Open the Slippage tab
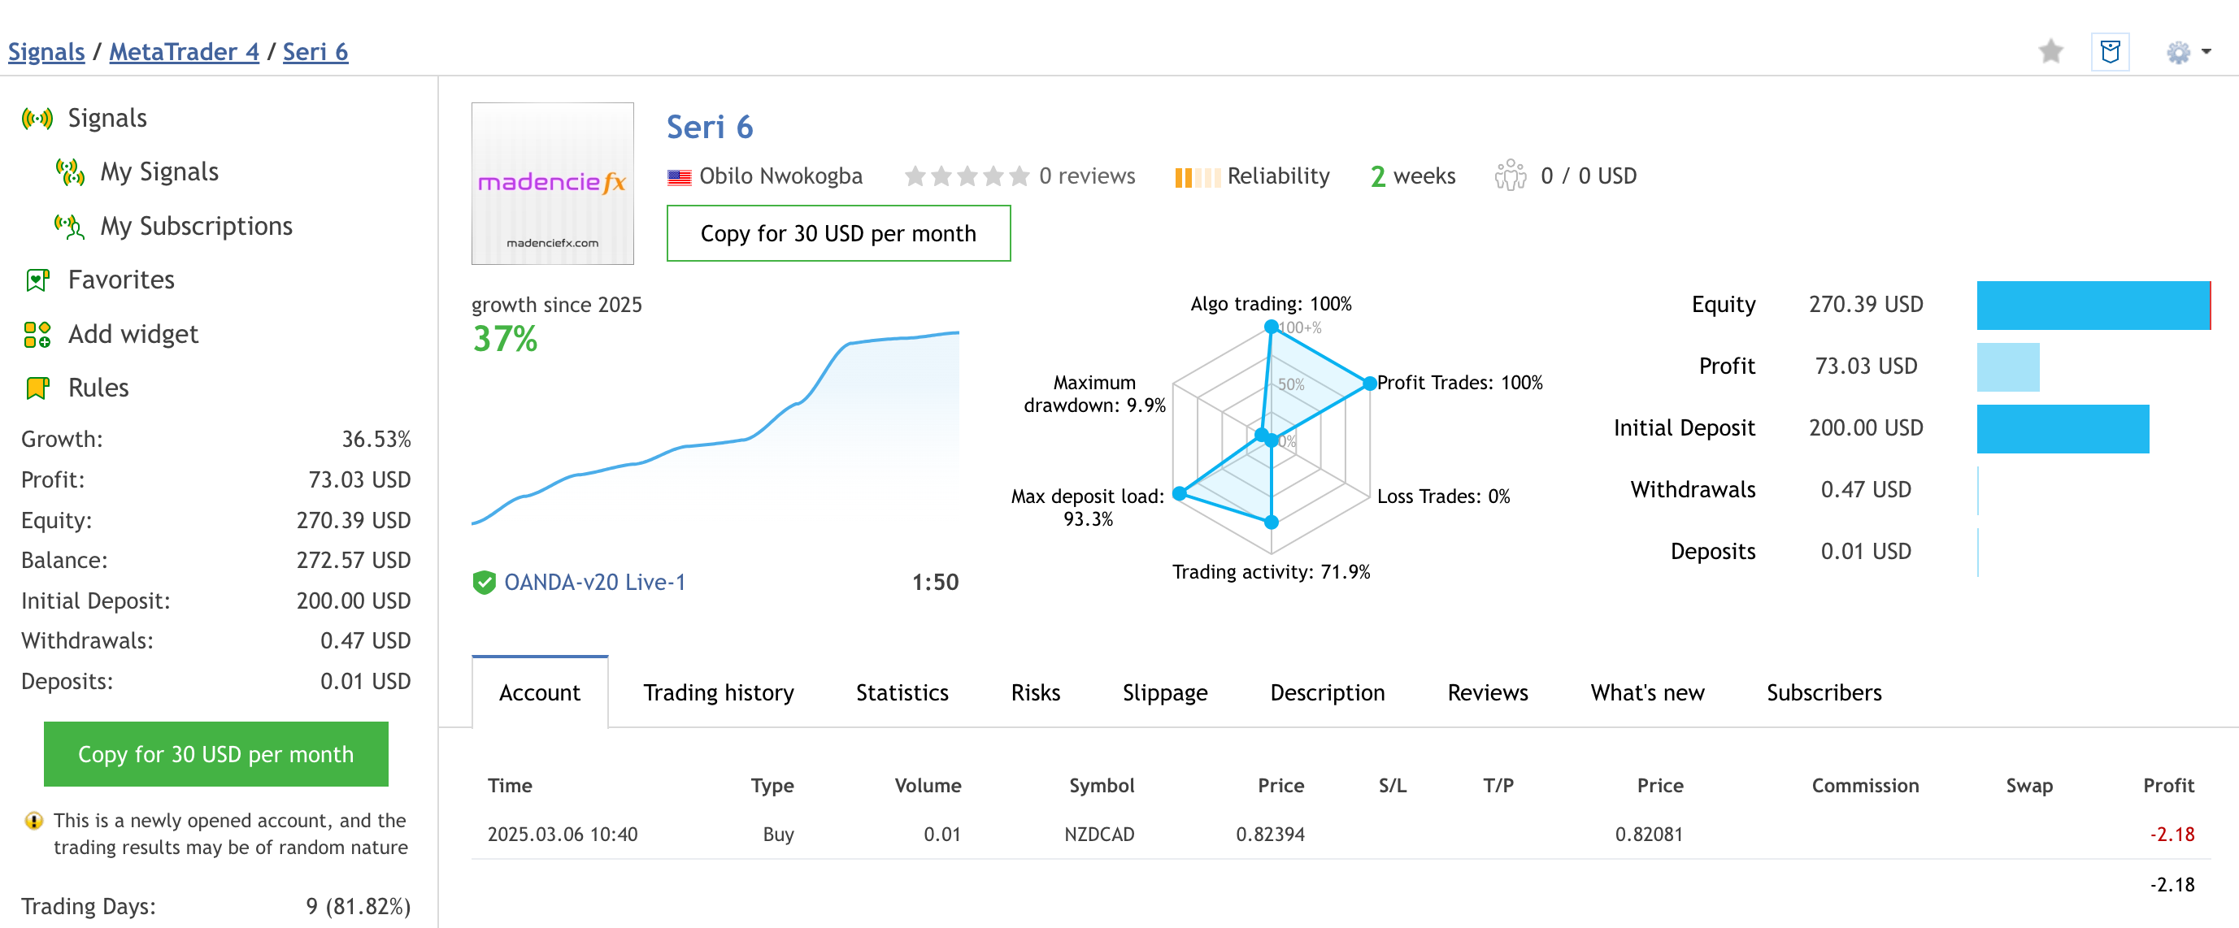 tap(1165, 692)
